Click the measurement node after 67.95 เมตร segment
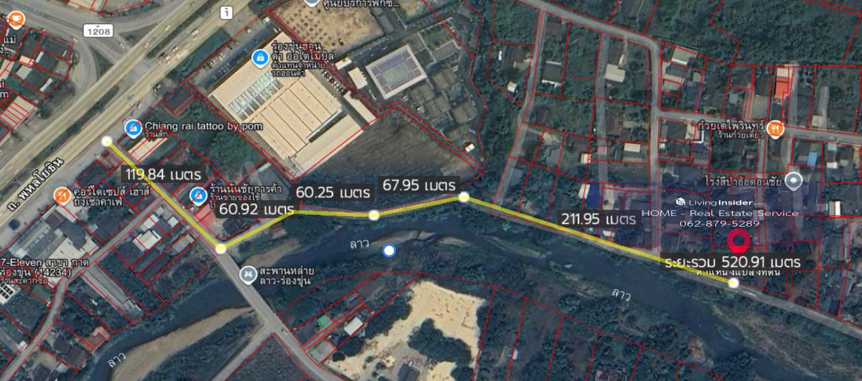The width and height of the screenshot is (862, 381). [464, 197]
